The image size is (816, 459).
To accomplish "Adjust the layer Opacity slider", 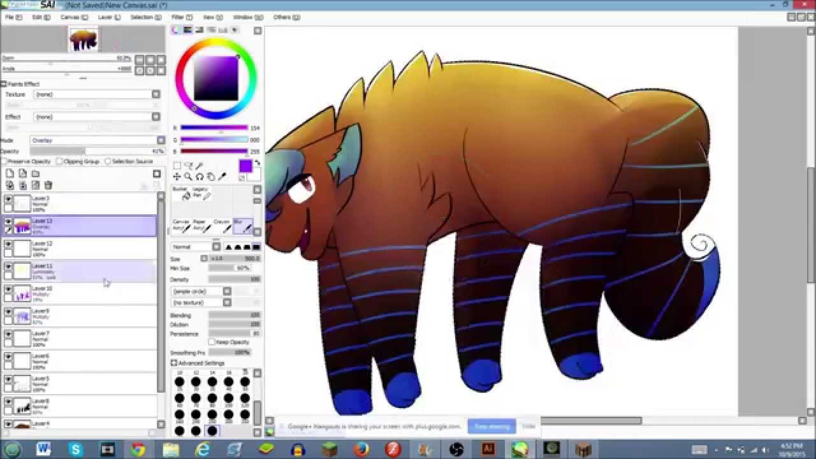I will click(97, 152).
